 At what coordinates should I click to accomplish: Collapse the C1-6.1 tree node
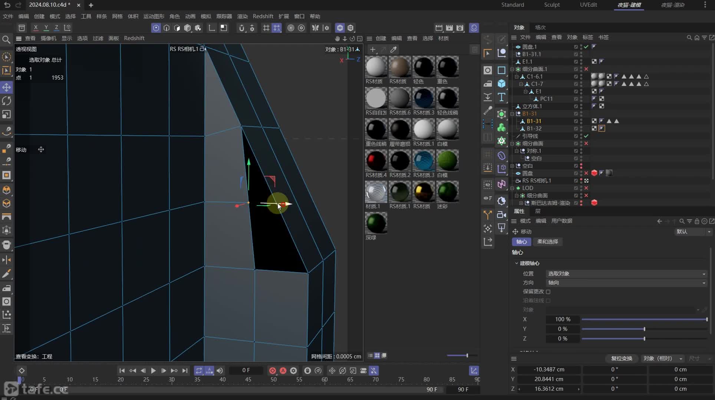point(517,77)
